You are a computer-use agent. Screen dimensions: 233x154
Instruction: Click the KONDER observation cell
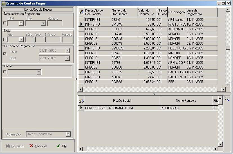pyautogui.click(x=177, y=58)
